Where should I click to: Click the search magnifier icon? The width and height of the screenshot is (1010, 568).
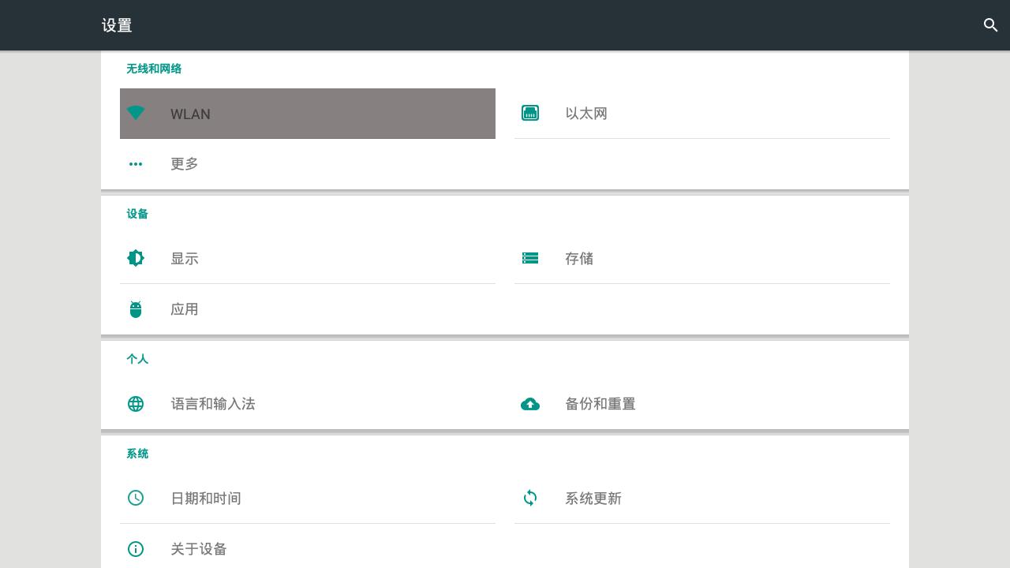point(991,25)
